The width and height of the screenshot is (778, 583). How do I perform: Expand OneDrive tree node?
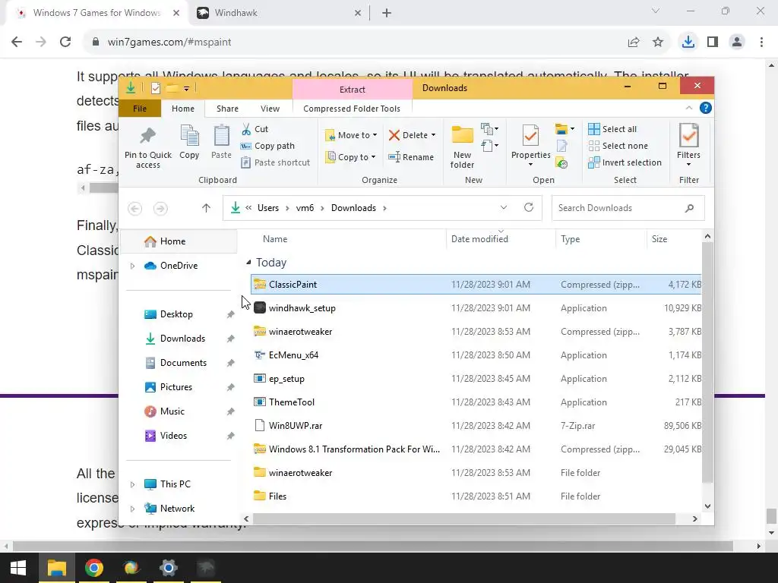coord(132,266)
